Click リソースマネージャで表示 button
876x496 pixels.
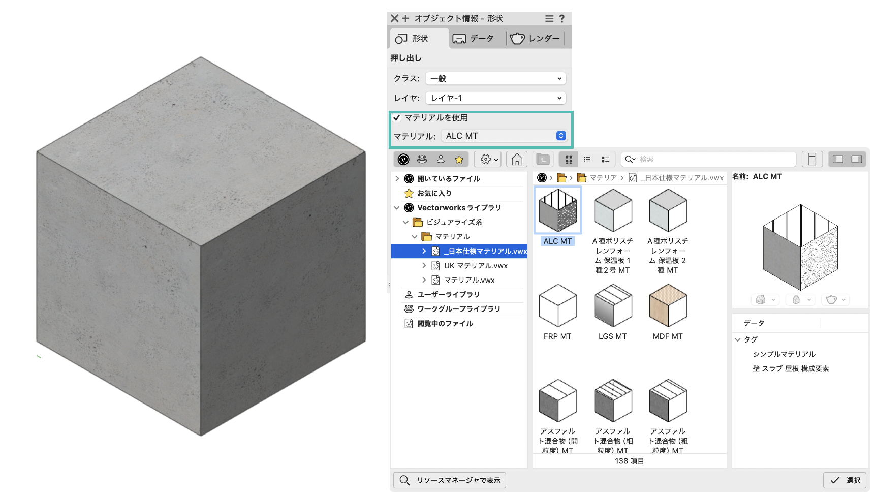pos(450,480)
